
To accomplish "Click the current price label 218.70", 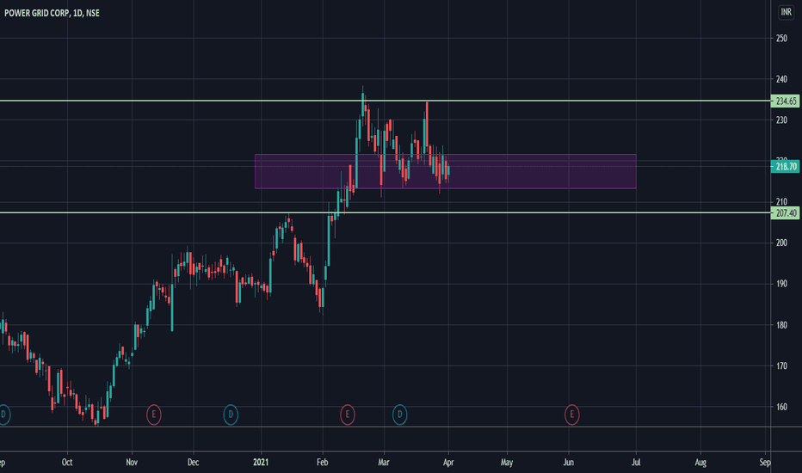I will point(785,166).
